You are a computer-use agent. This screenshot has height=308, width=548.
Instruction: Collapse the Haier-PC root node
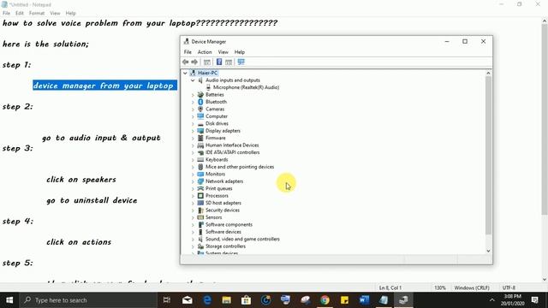[x=185, y=73]
